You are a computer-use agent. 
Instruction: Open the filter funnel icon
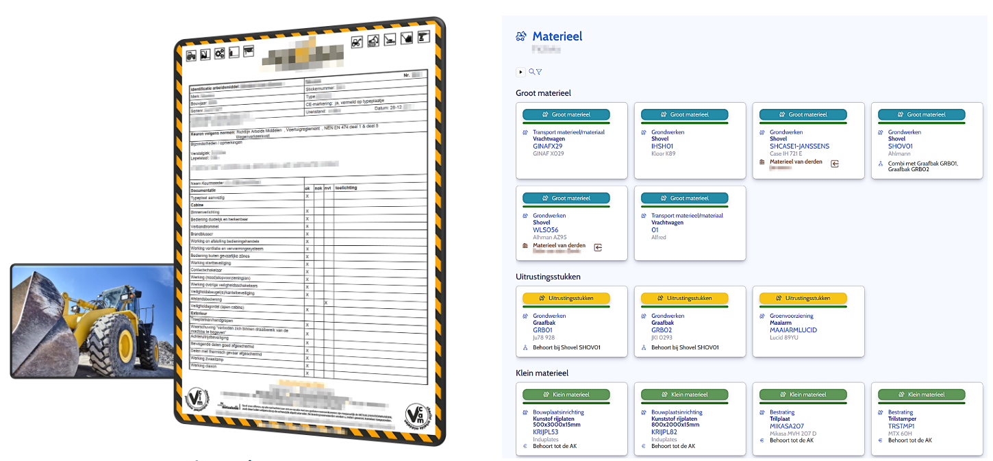click(539, 72)
